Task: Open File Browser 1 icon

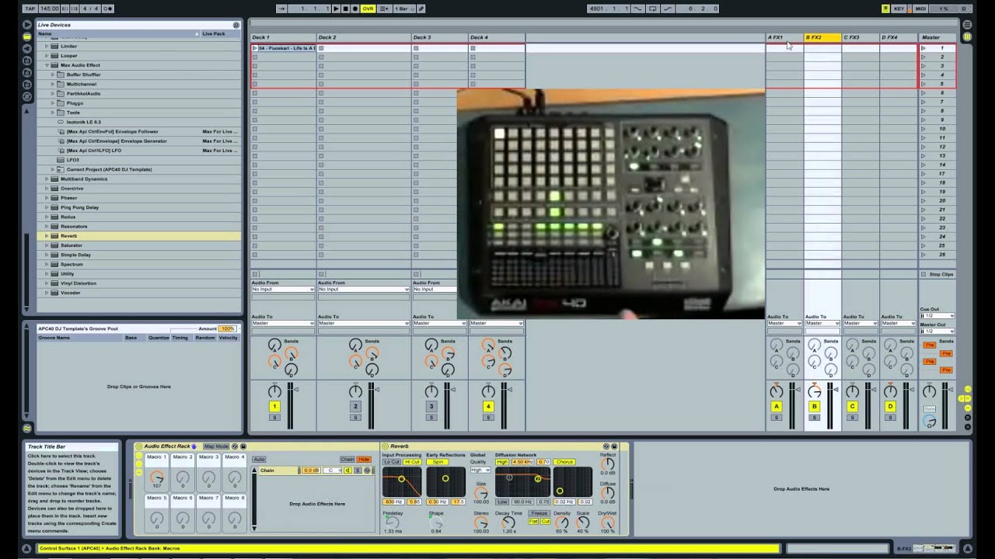Action: pyautogui.click(x=27, y=60)
